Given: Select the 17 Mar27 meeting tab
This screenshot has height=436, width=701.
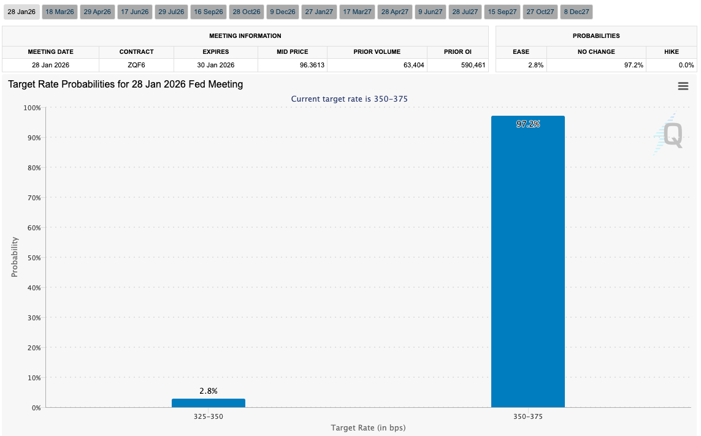Looking at the screenshot, I should point(357,12).
